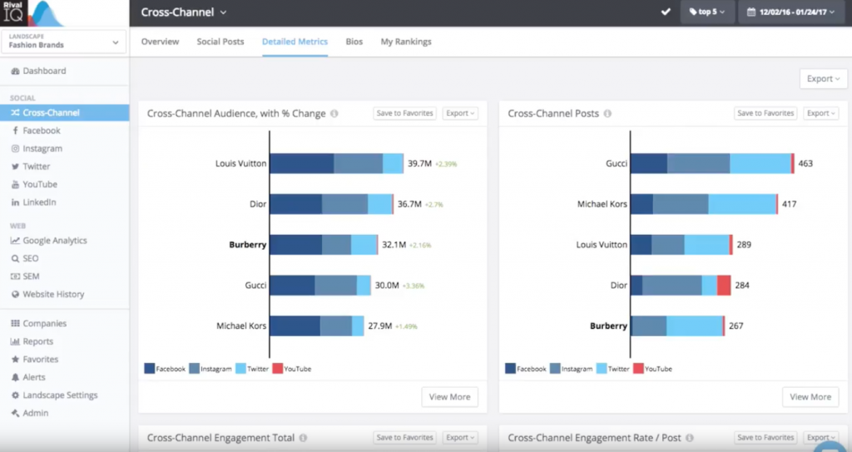Click the Twitter bird icon in sidebar
Viewport: 852px width, 452px height.
(x=15, y=166)
